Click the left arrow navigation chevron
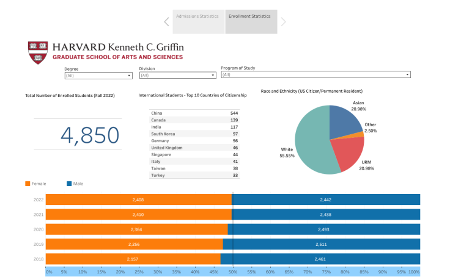Image resolution: width=450 pixels, height=277 pixels. [x=166, y=22]
